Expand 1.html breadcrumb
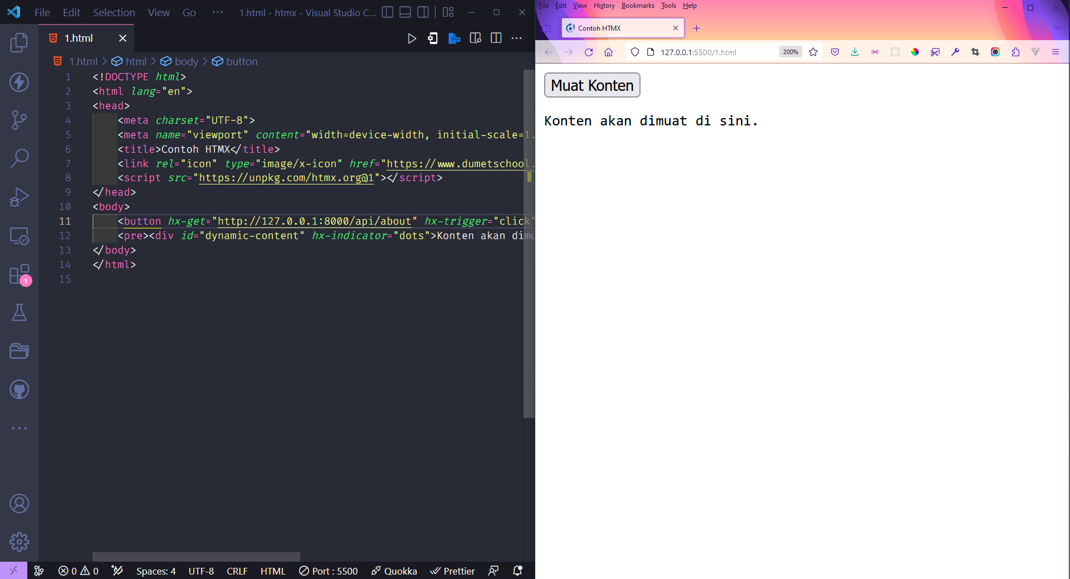This screenshot has height=579, width=1070. [x=83, y=61]
